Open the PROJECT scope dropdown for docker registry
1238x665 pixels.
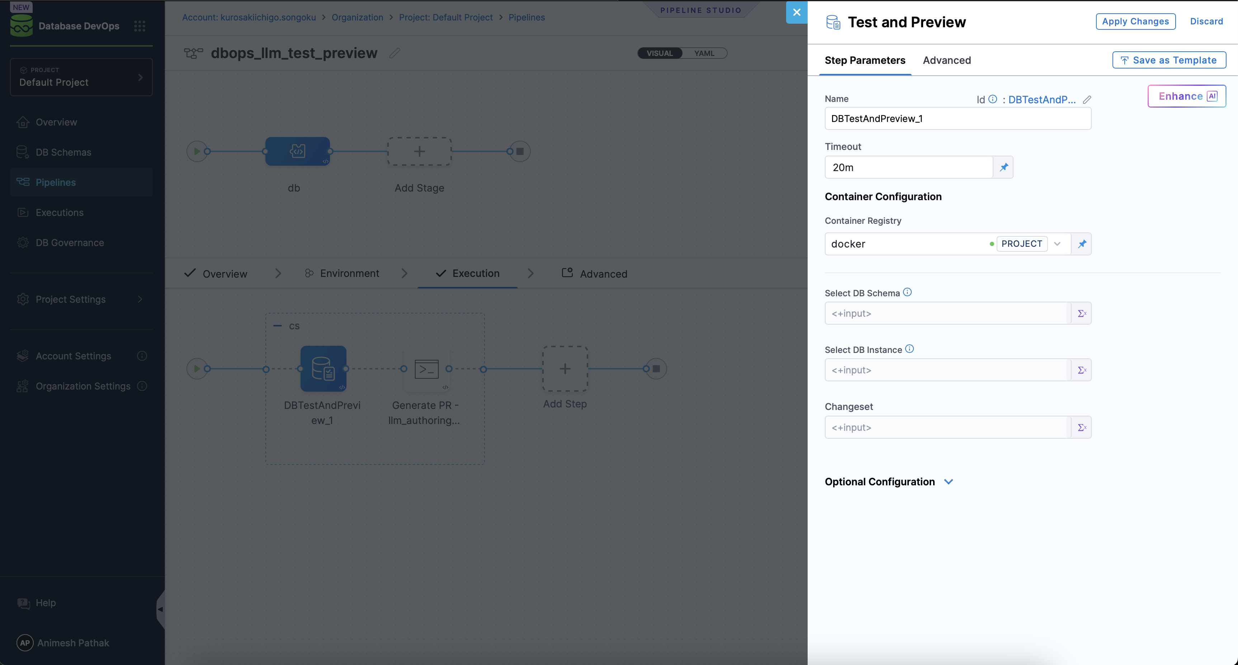coord(1057,244)
